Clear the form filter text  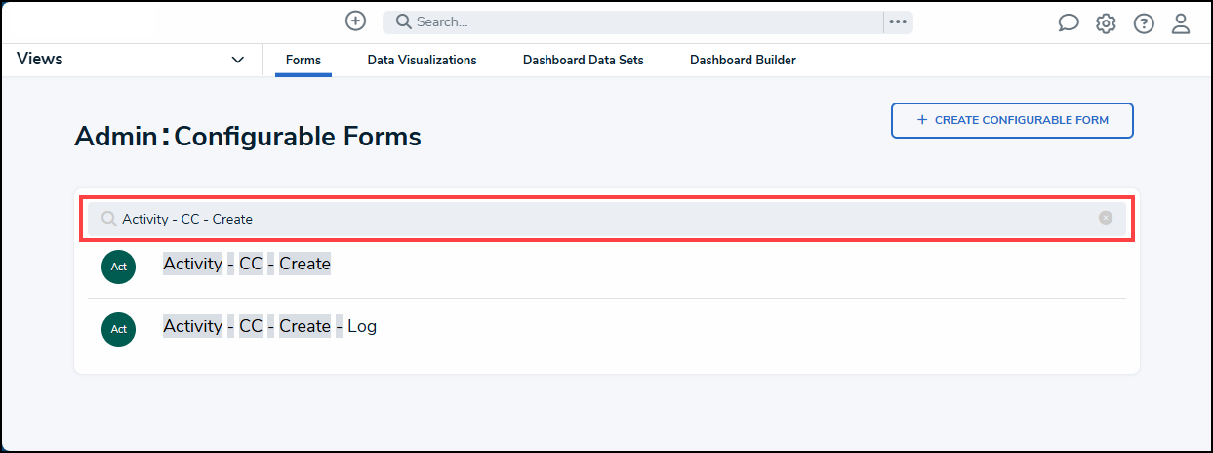[1106, 218]
